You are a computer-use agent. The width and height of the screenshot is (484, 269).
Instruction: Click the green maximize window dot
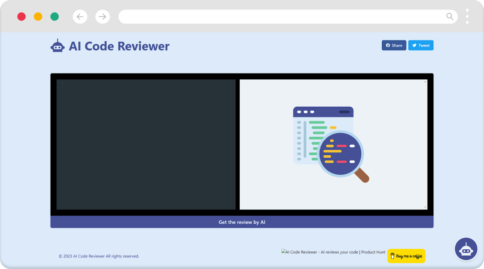pos(55,17)
